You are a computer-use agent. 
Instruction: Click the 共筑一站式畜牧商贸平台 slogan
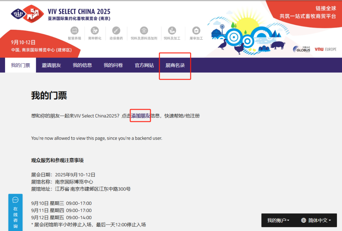[308, 16]
